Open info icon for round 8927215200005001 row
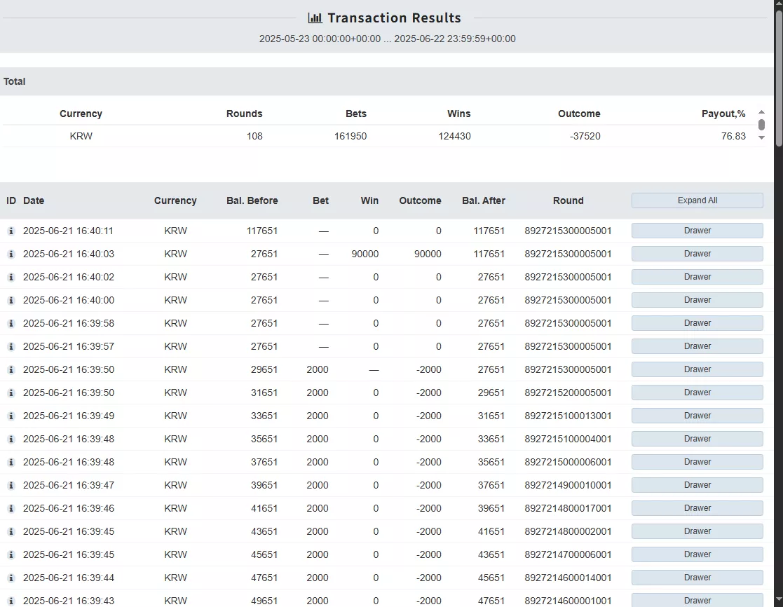Image resolution: width=783 pixels, height=607 pixels. (x=11, y=393)
